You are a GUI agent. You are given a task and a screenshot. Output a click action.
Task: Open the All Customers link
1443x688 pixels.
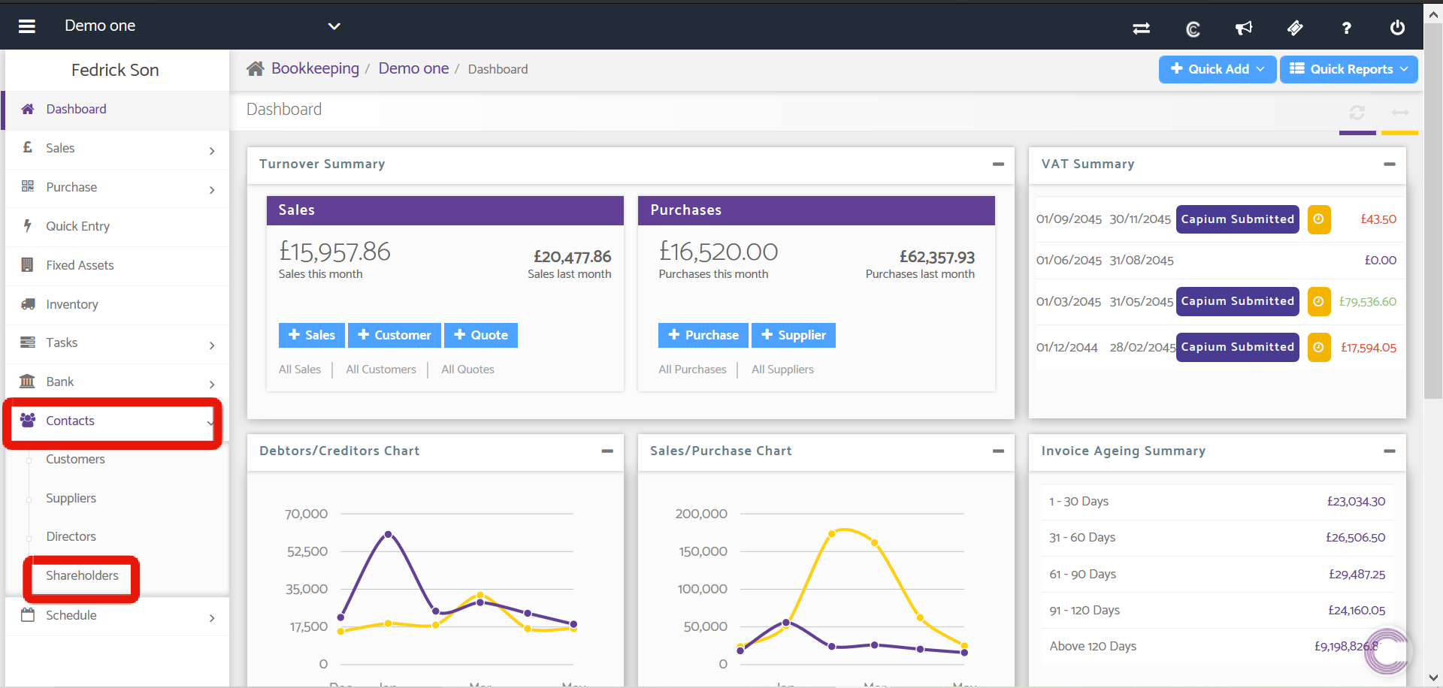[381, 370]
